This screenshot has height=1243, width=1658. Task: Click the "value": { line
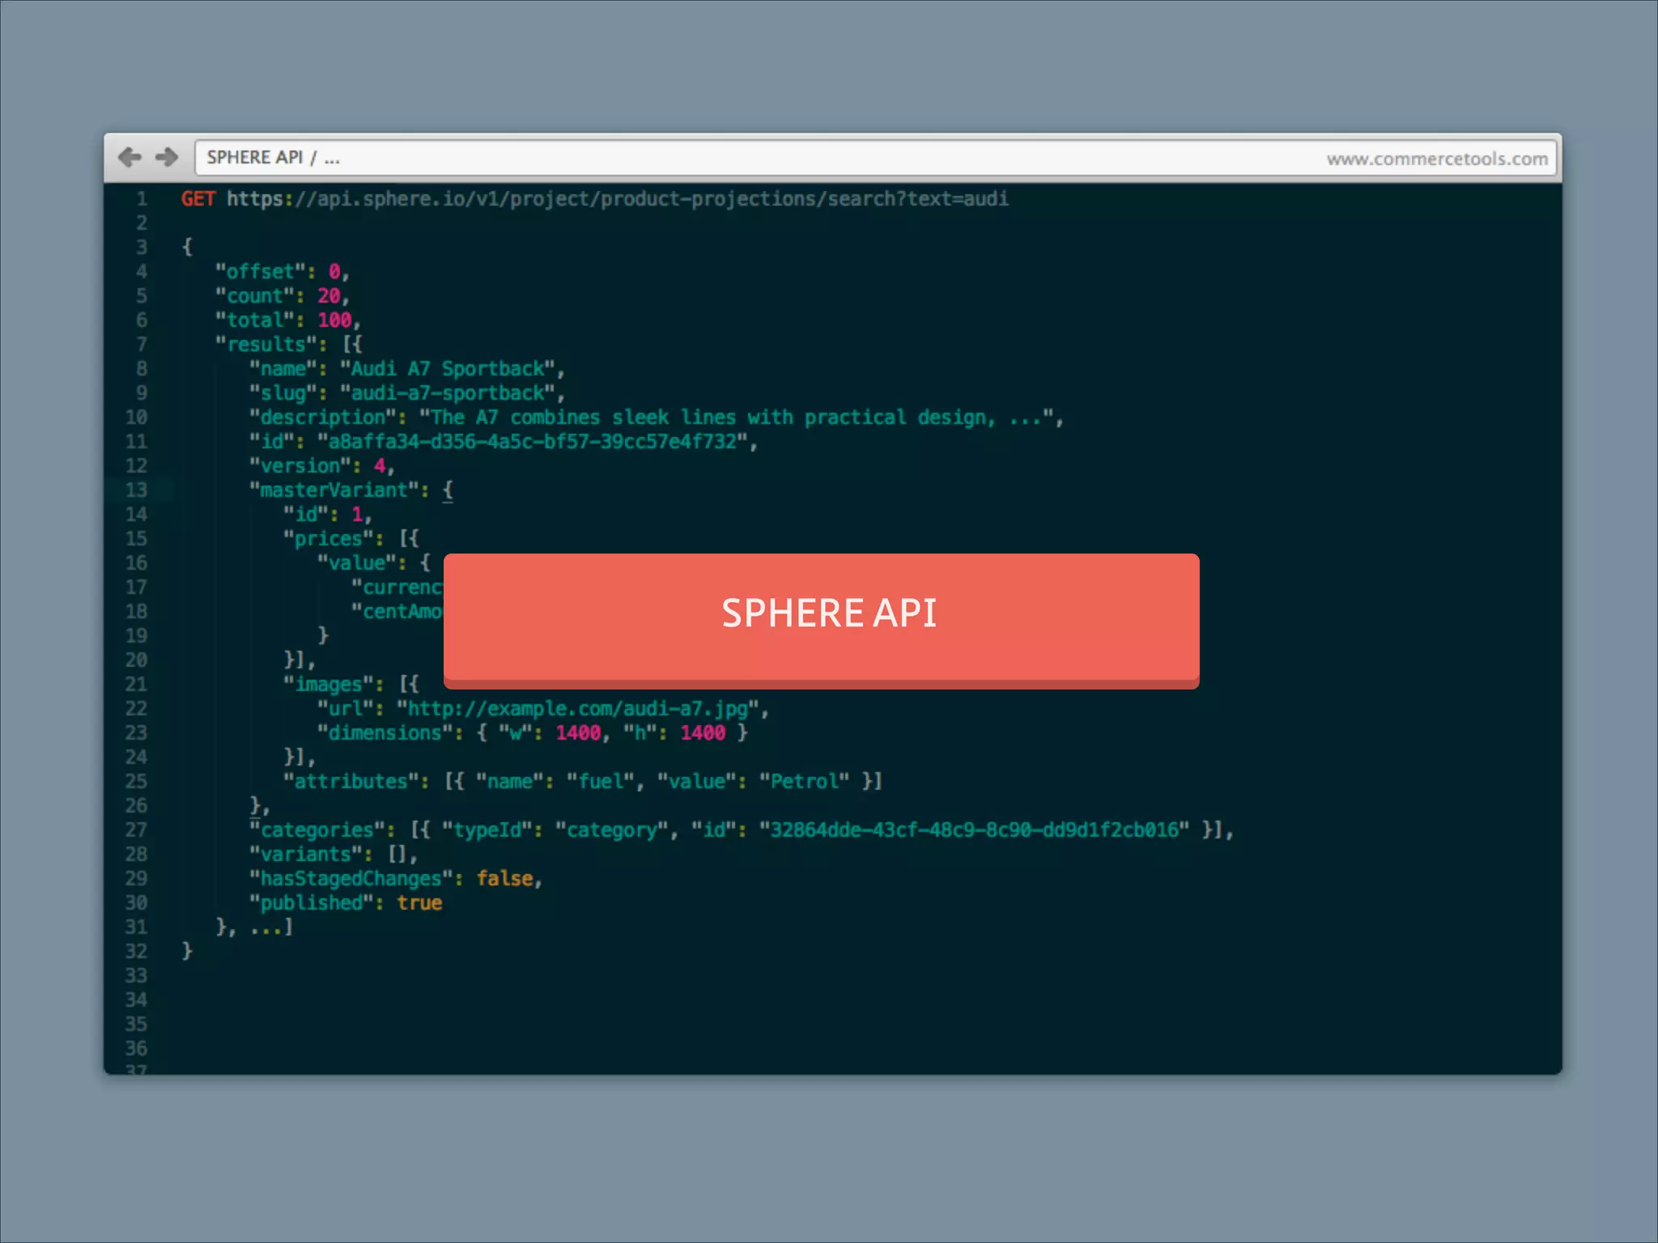373,562
